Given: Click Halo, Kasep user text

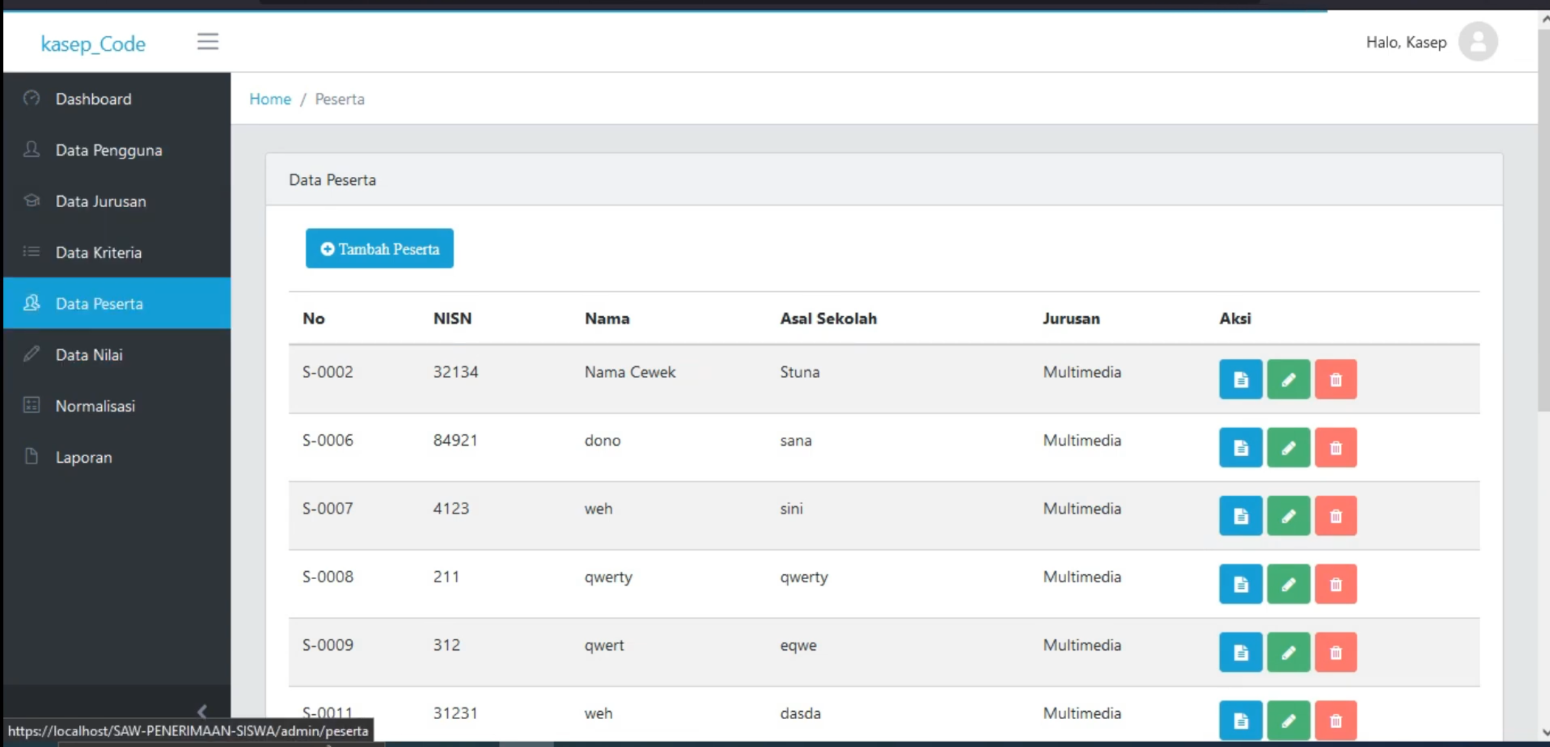Looking at the screenshot, I should pos(1406,42).
